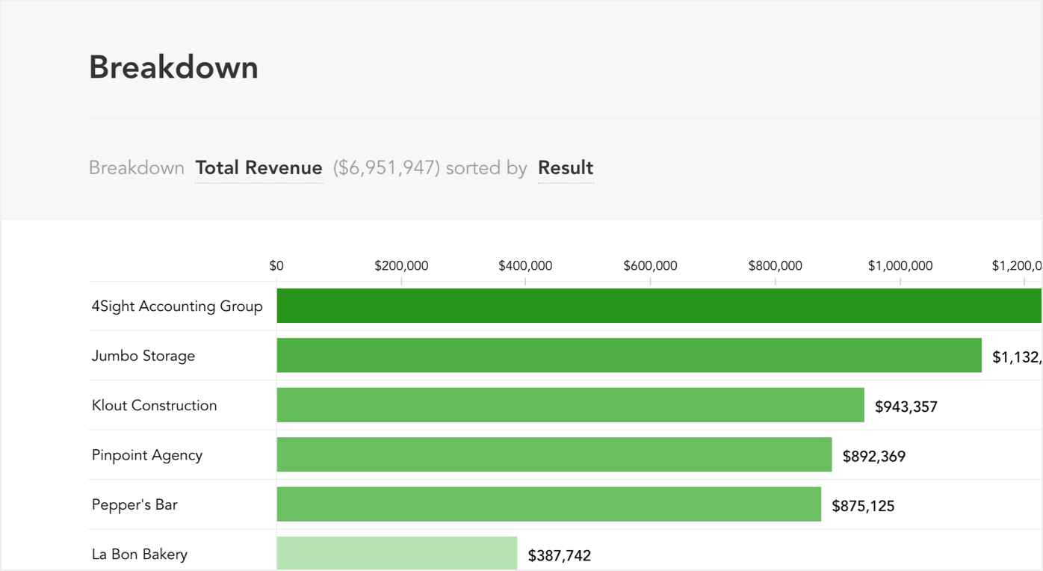Select the La Bon Bakery bar
This screenshot has height=571, width=1043.
(x=397, y=553)
